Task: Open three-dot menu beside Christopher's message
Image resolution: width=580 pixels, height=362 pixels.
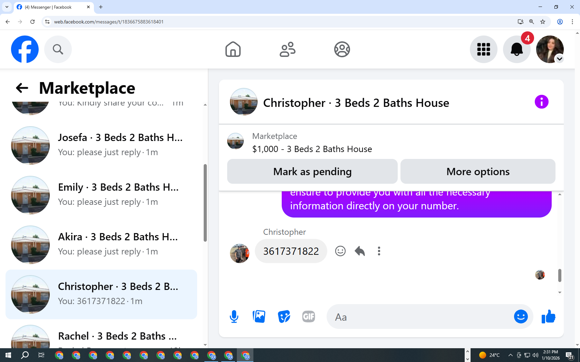Action: [x=379, y=251]
